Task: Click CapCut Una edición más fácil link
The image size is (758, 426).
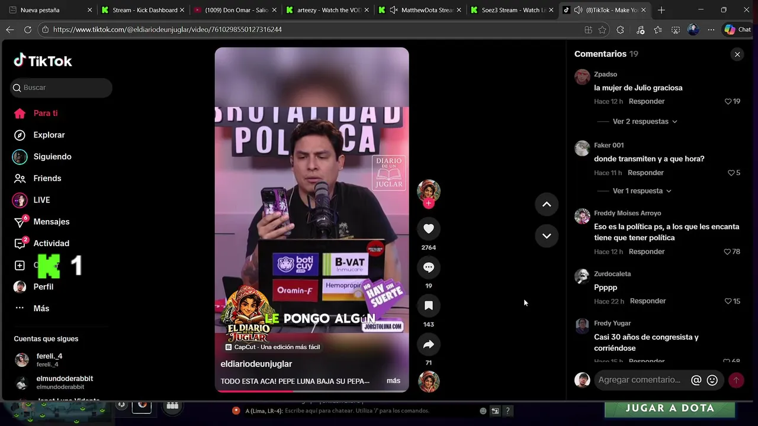Action: coord(272,347)
